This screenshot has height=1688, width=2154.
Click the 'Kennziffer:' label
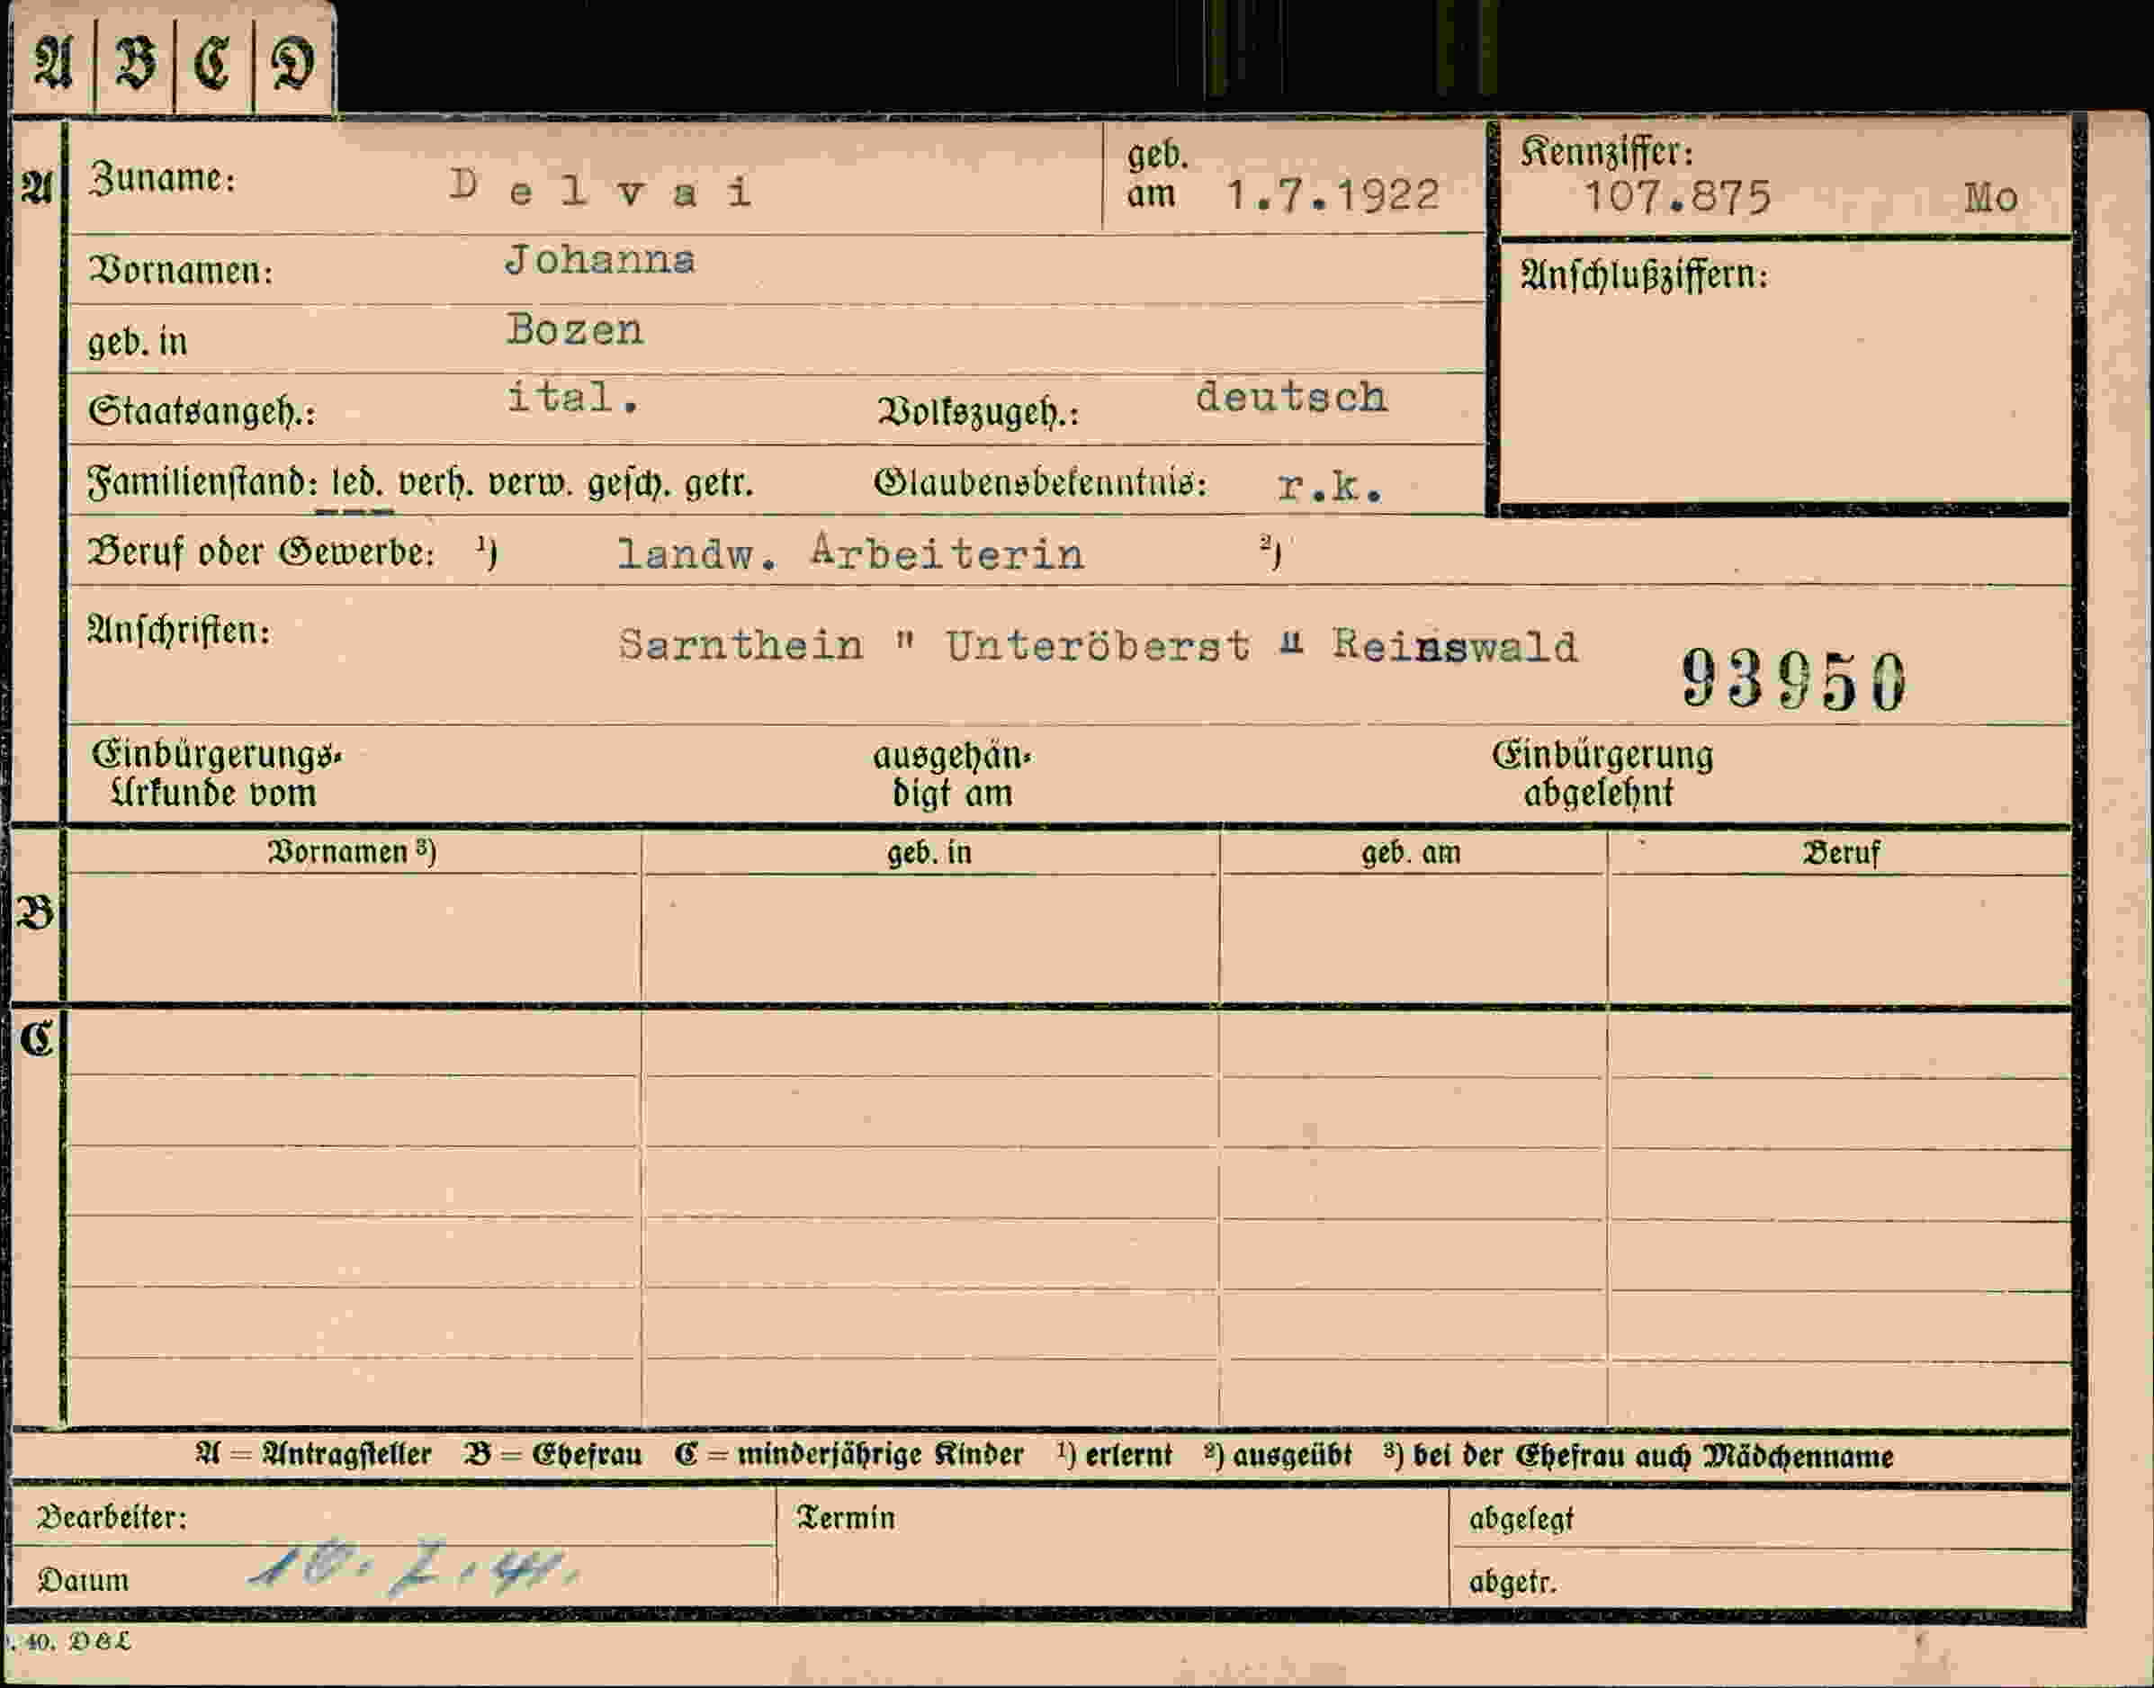pos(1607,151)
